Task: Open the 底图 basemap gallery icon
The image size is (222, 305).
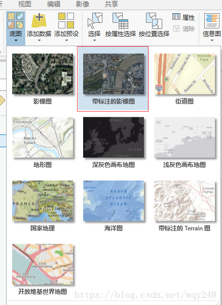Action: click(x=16, y=20)
